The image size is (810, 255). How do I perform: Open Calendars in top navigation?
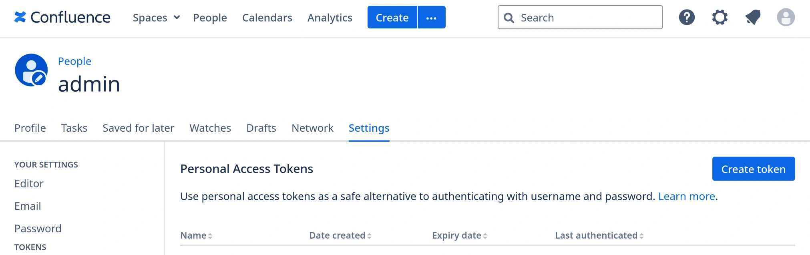coord(267,18)
